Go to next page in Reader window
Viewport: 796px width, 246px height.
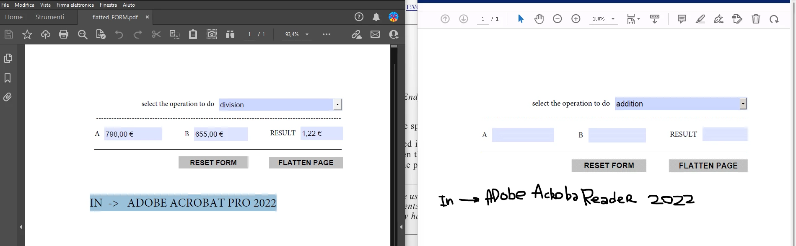pos(464,19)
